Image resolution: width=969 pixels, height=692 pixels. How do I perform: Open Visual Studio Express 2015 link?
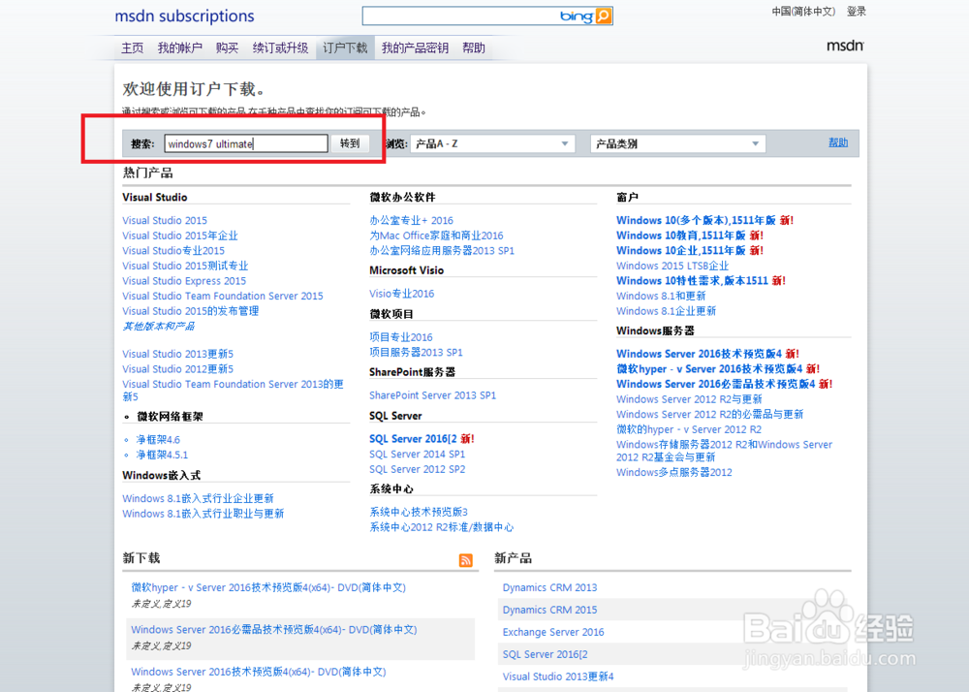tap(184, 280)
